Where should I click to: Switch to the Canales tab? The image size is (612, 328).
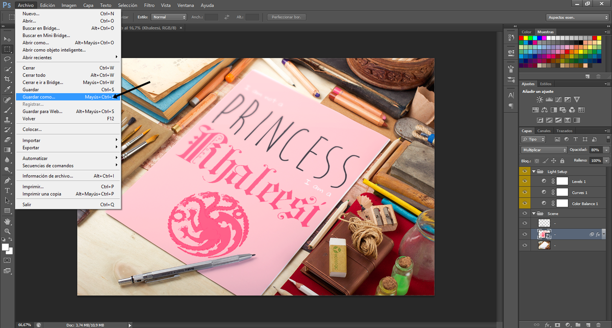tap(544, 130)
